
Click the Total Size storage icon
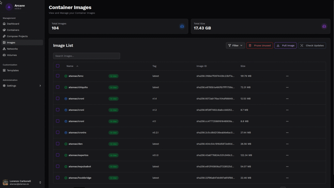(x=324, y=26)
